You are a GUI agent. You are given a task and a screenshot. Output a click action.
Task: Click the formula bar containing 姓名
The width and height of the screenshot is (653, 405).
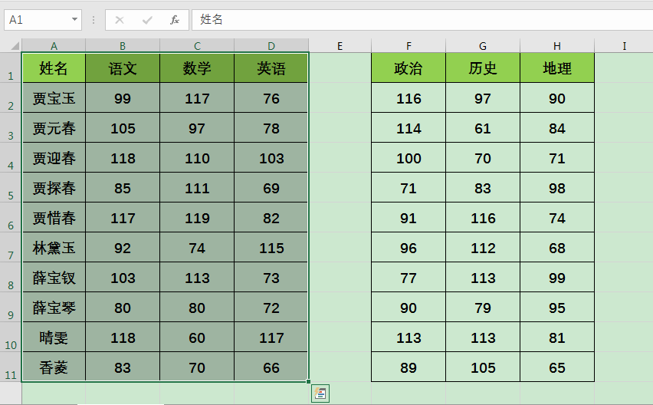pyautogui.click(x=422, y=20)
